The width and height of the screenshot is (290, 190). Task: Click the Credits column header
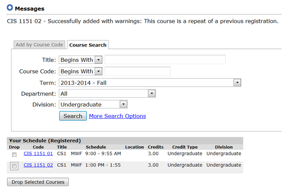pyautogui.click(x=156, y=147)
